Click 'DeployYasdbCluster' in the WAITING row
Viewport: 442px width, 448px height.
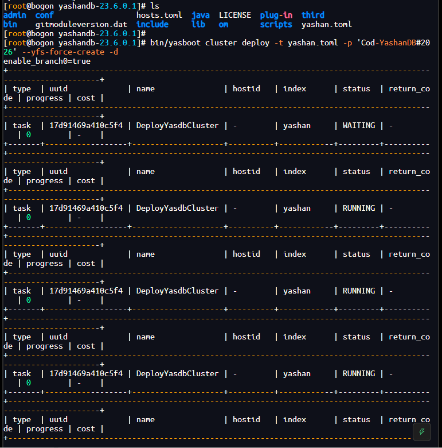pos(177,125)
